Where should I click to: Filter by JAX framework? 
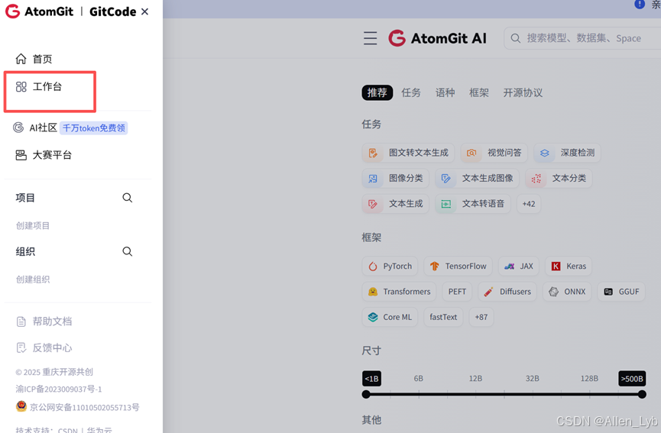coord(519,267)
